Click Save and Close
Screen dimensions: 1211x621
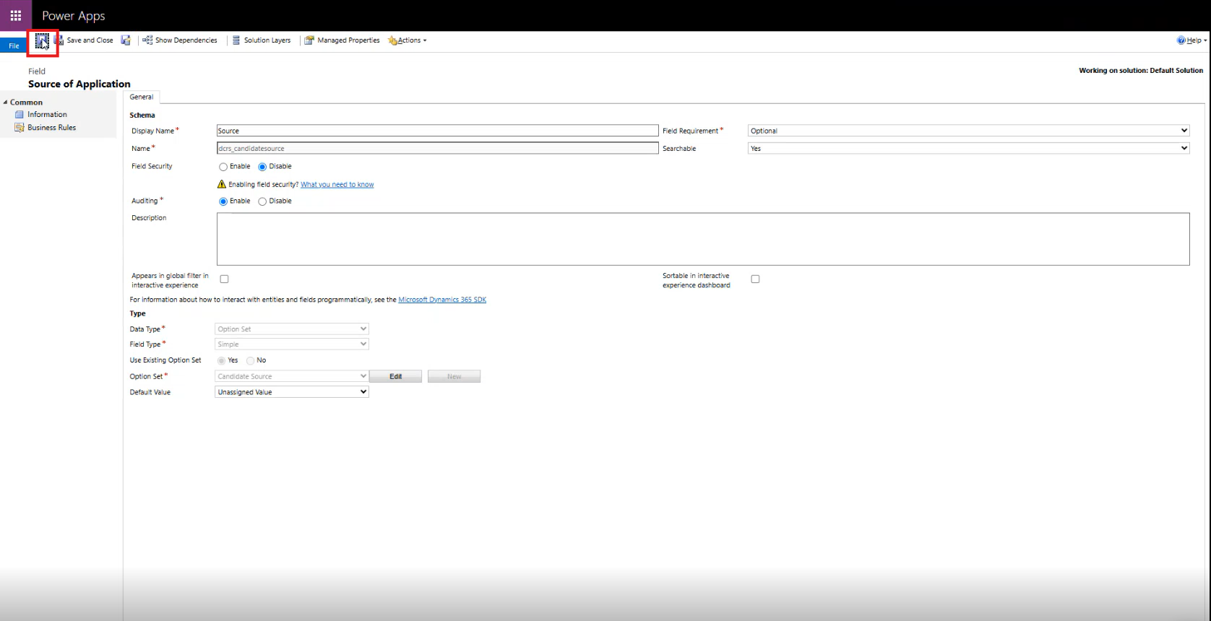[84, 40]
